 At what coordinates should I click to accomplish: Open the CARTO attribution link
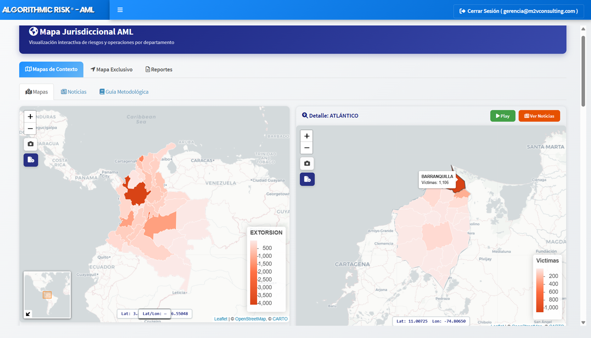(x=280, y=319)
